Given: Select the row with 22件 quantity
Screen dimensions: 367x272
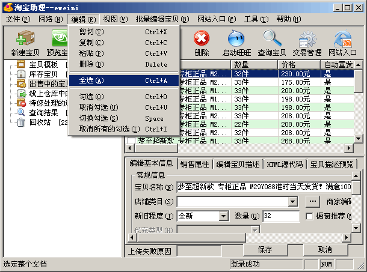Looking at the screenshot, I should (267, 124).
